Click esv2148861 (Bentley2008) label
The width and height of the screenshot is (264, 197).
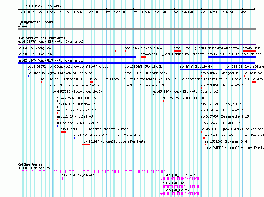(x=222, y=85)
